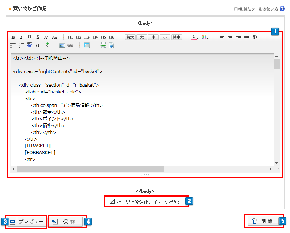Insert an image using the image icon

62,45
